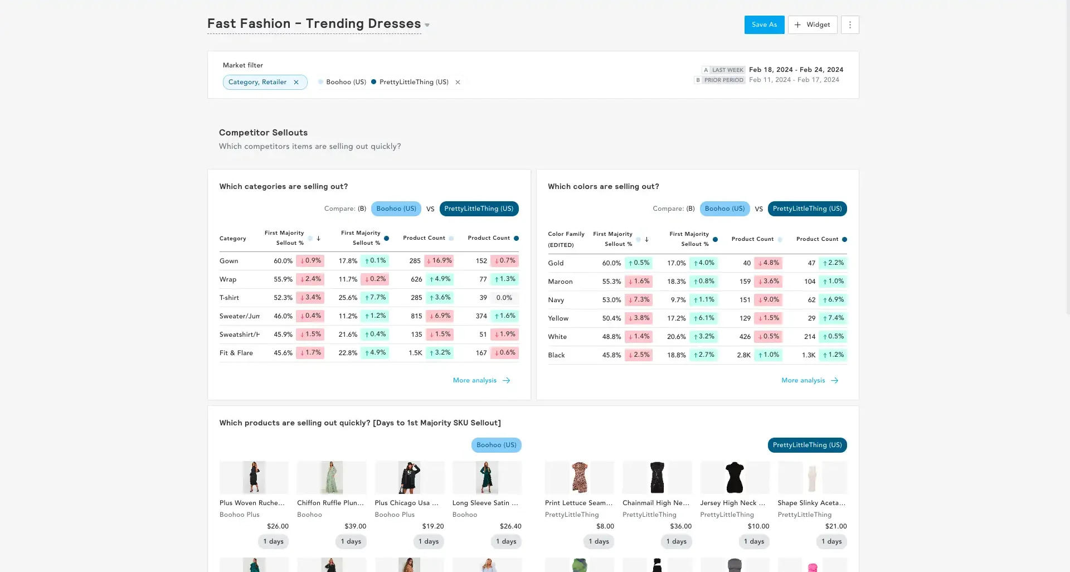Click the arrow icon beside colors More analysis
Viewport: 1070px width, 572px height.
coord(834,380)
